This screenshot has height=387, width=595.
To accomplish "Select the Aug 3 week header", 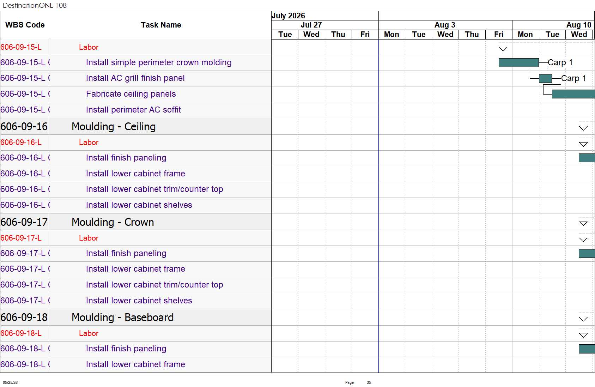I will 445,25.
